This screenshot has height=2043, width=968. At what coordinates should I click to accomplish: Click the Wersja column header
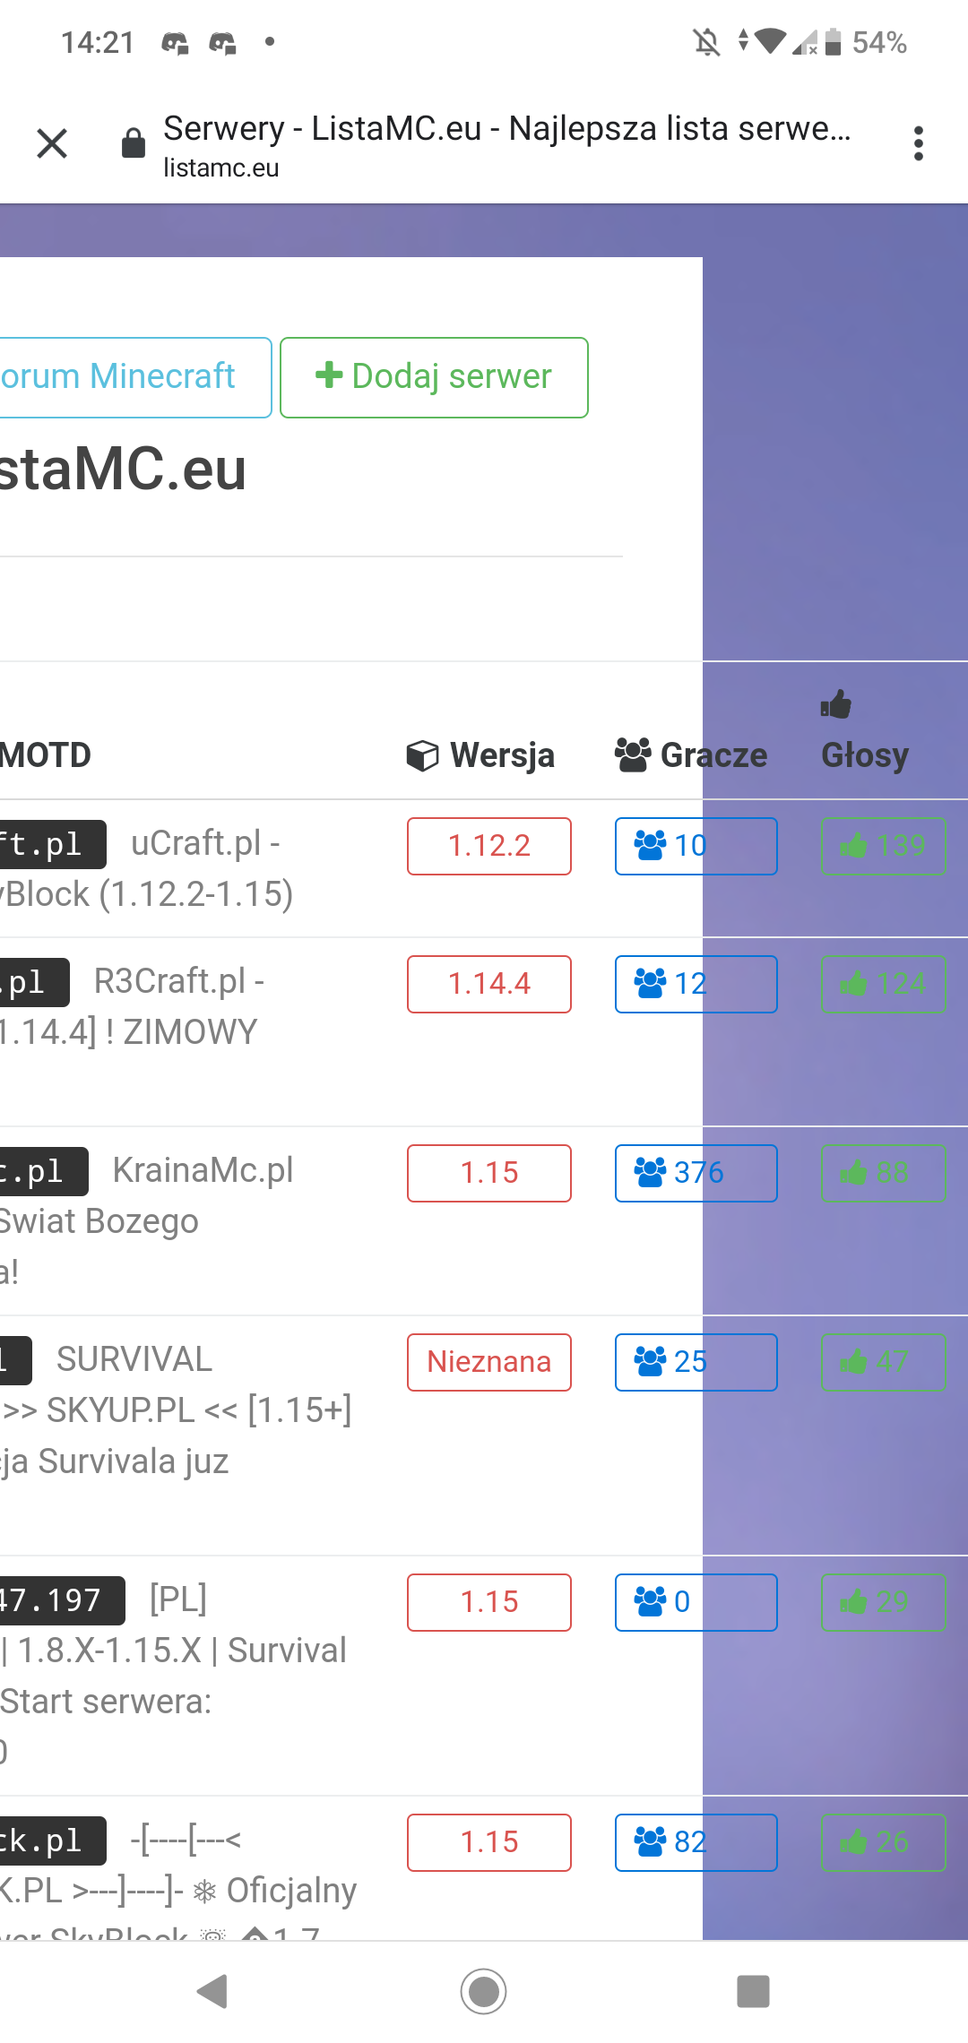point(481,755)
